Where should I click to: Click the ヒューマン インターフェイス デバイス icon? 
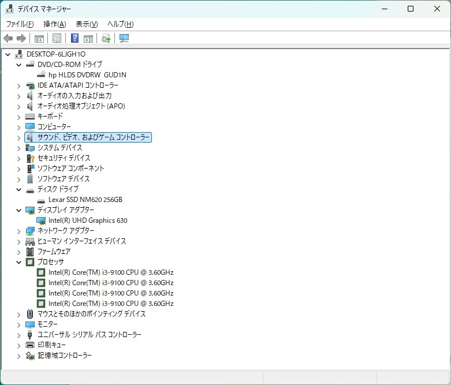30,241
